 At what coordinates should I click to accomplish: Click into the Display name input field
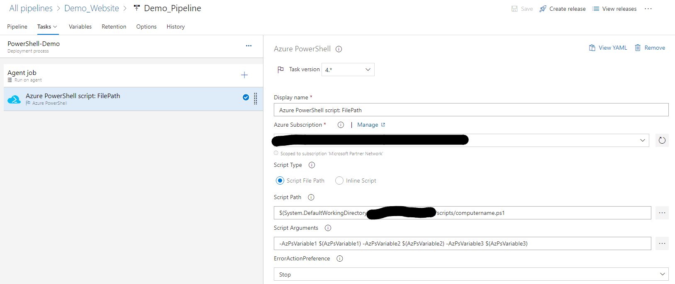coord(471,110)
